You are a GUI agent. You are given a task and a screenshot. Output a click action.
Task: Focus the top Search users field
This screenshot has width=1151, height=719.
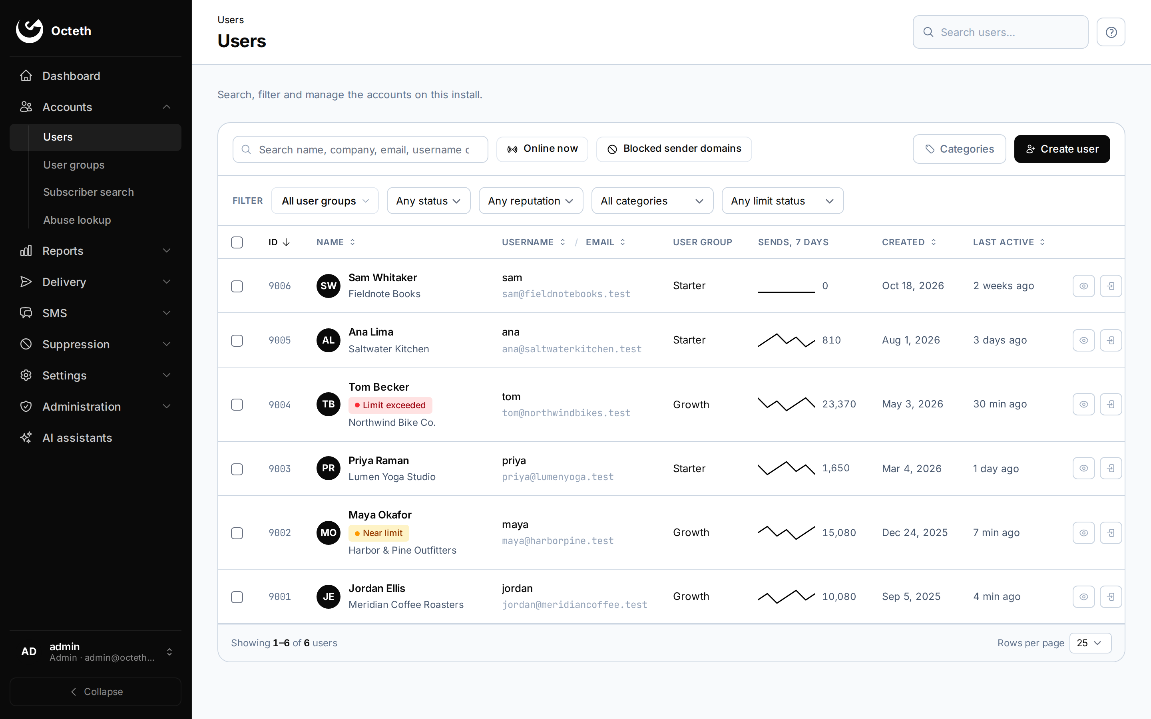click(x=1000, y=32)
